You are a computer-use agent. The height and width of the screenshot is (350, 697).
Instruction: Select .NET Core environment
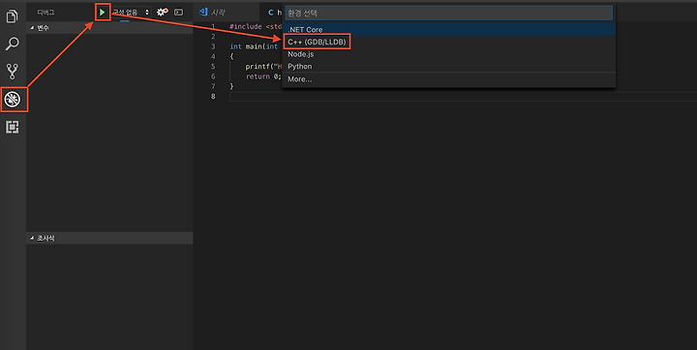[x=449, y=30]
